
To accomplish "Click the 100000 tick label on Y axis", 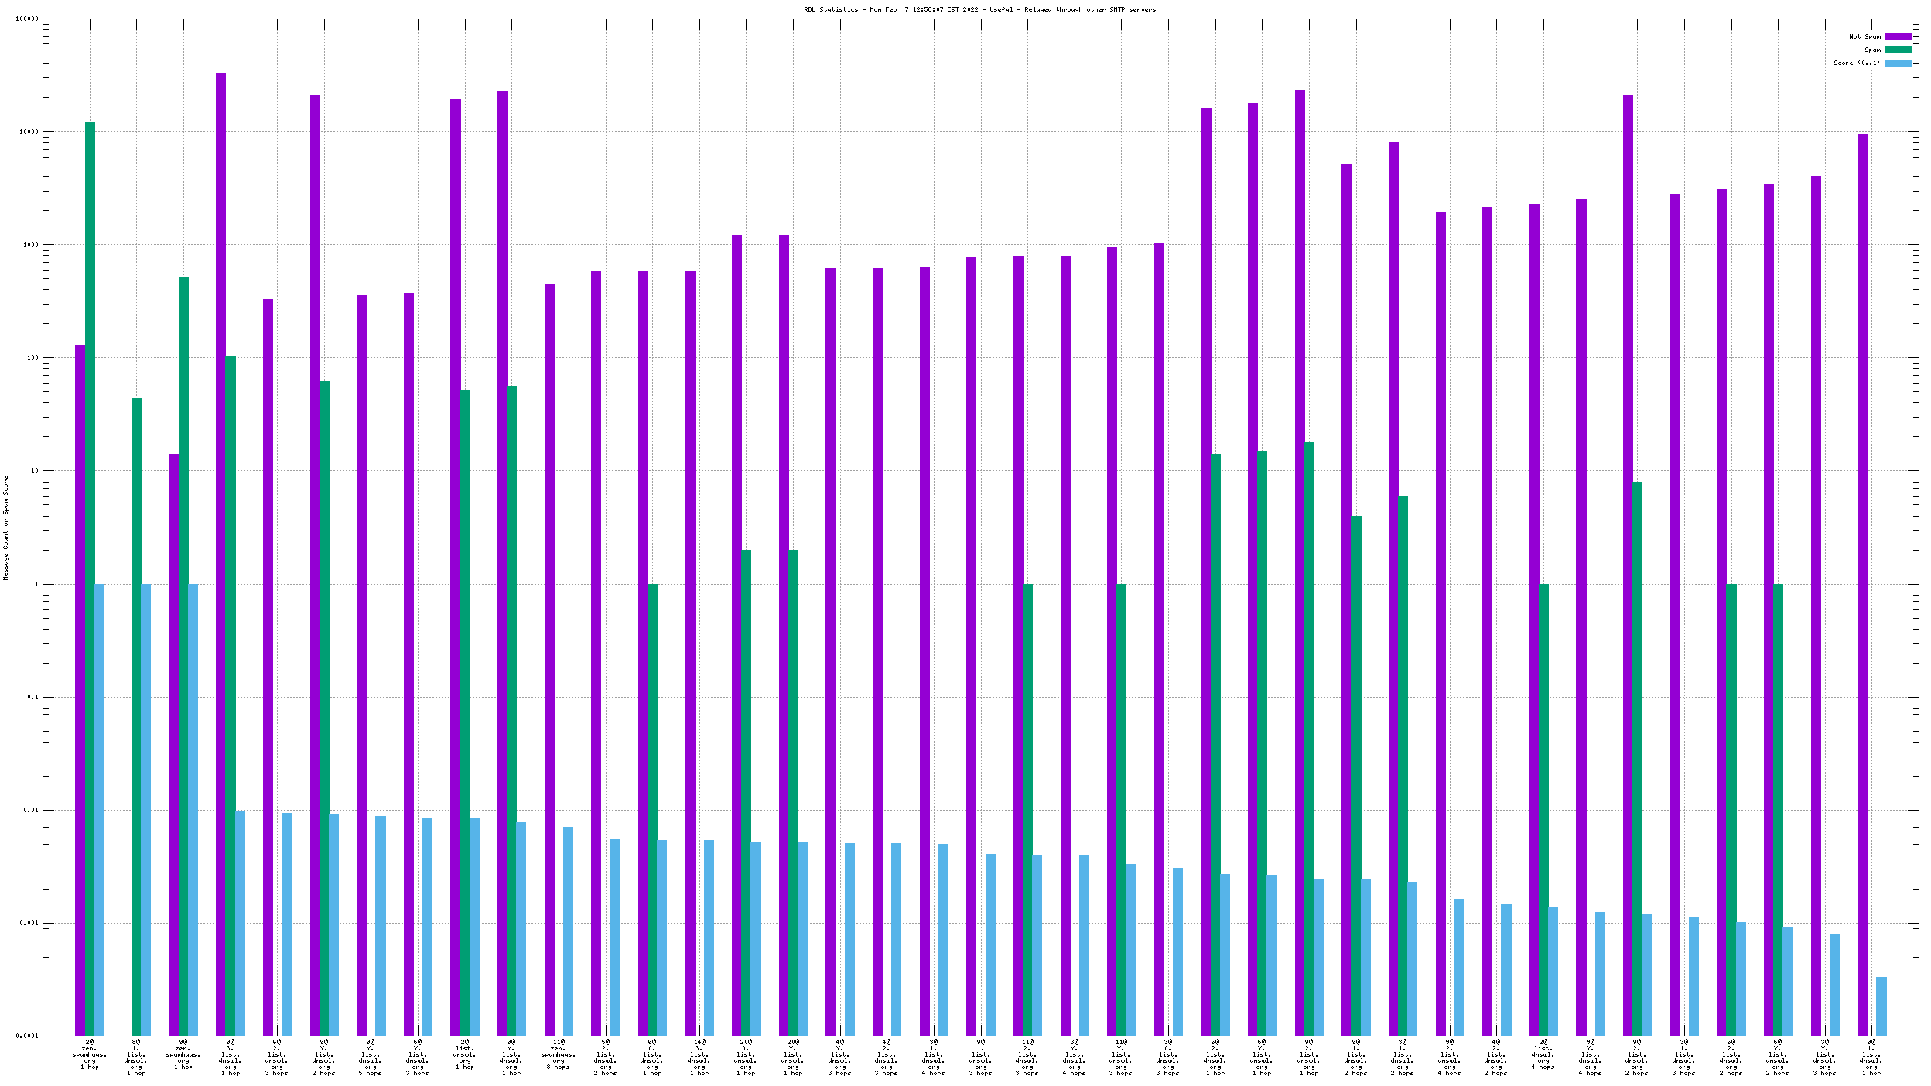I will pos(27,19).
